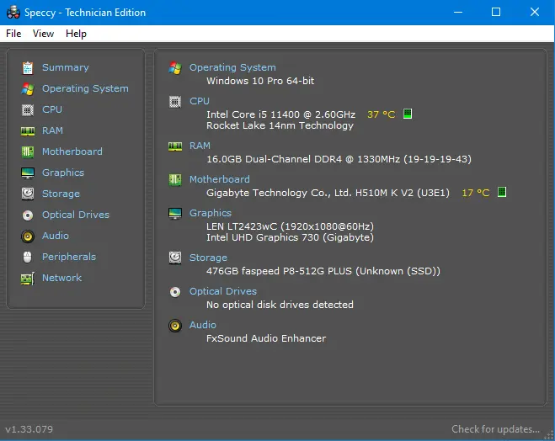This screenshot has height=441, width=555.
Task: Click the Summary clipboard icon in sidebar
Action: tap(28, 68)
